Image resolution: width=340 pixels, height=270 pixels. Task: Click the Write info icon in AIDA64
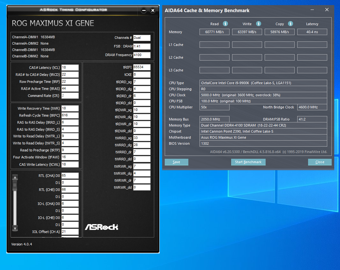click(259, 24)
